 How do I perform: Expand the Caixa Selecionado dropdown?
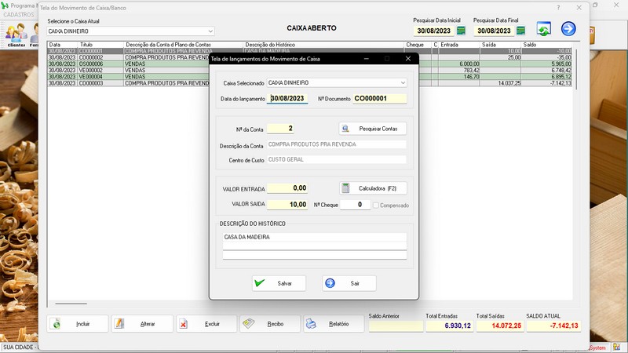pyautogui.click(x=403, y=82)
